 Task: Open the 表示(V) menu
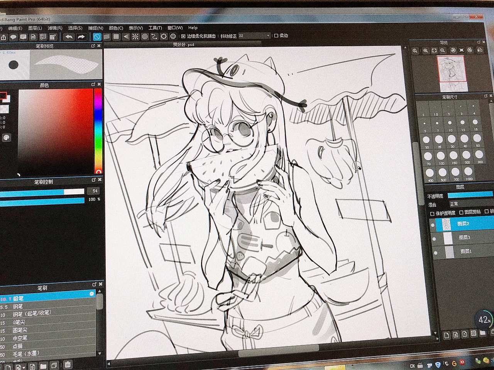tap(135, 28)
